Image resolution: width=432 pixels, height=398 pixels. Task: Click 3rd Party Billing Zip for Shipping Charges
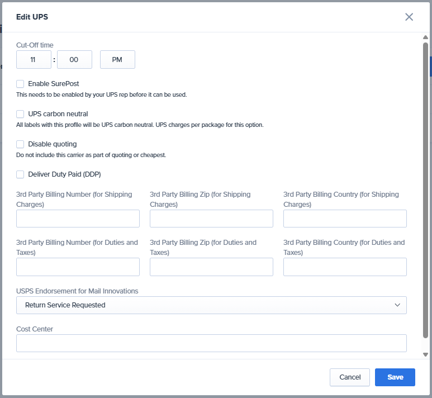(211, 219)
